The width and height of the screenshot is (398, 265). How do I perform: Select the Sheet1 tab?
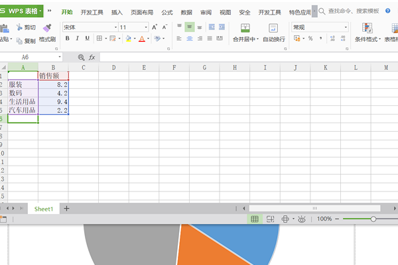(44, 209)
